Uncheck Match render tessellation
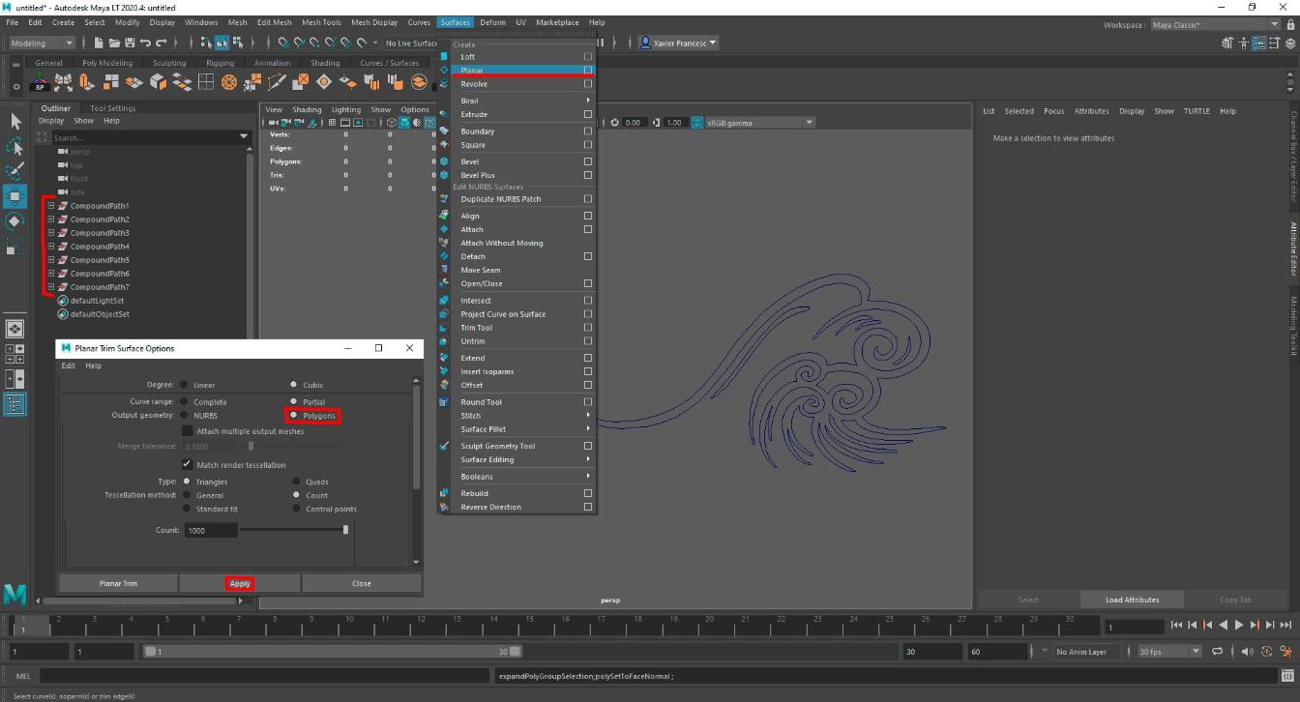 coord(188,465)
